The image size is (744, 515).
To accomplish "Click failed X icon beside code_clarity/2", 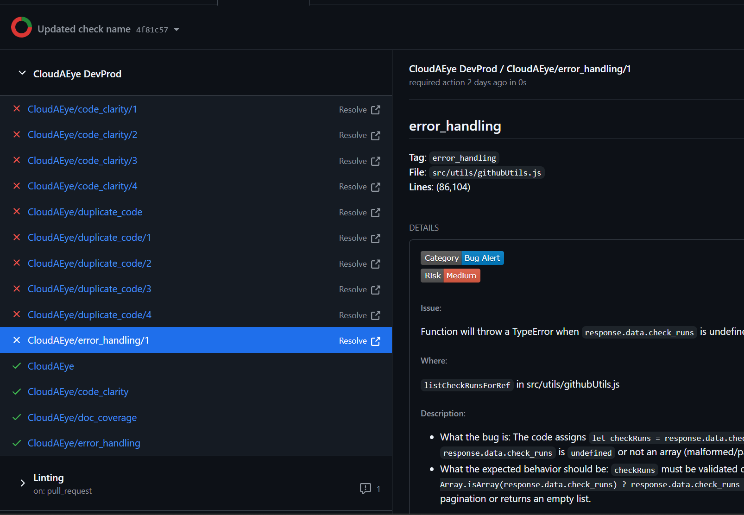I will [17, 134].
